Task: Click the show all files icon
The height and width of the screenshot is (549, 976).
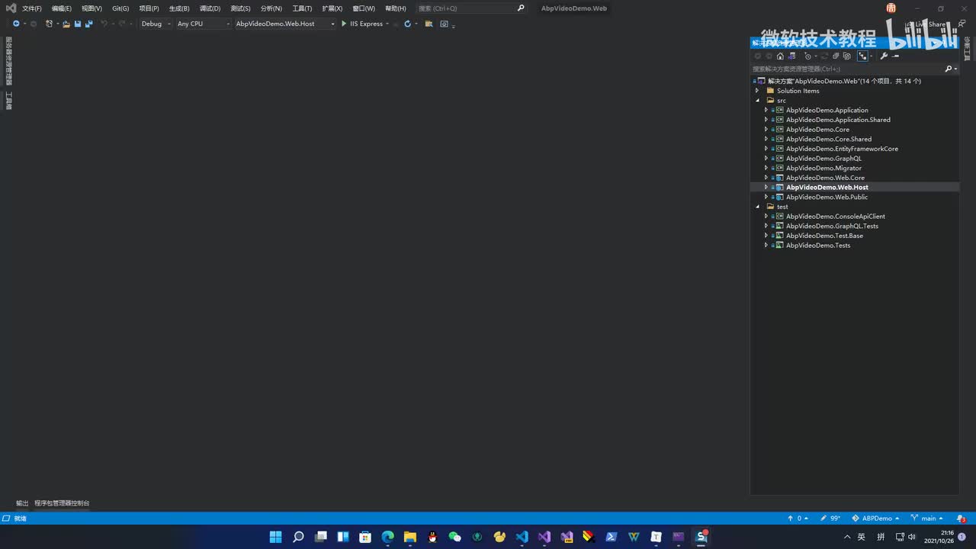Action: coord(847,56)
